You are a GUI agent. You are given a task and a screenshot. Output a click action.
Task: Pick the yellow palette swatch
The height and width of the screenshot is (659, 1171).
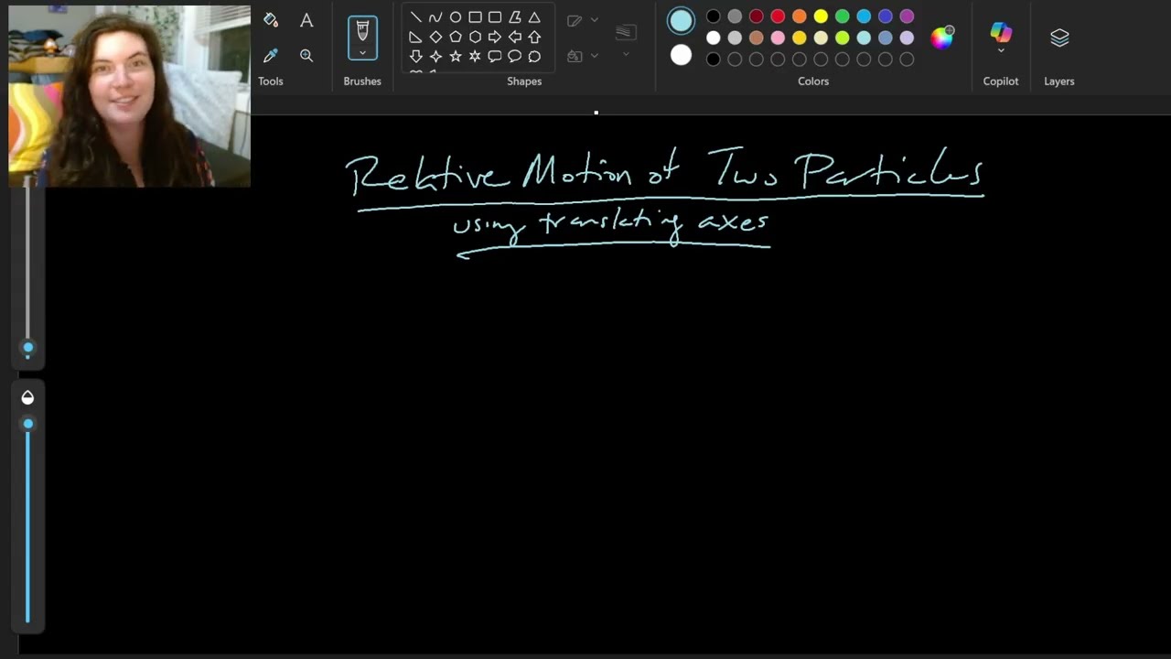pyautogui.click(x=821, y=16)
